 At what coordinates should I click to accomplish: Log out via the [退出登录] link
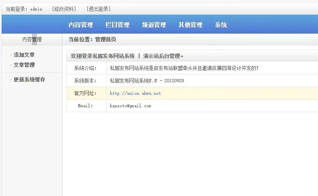pyautogui.click(x=98, y=9)
